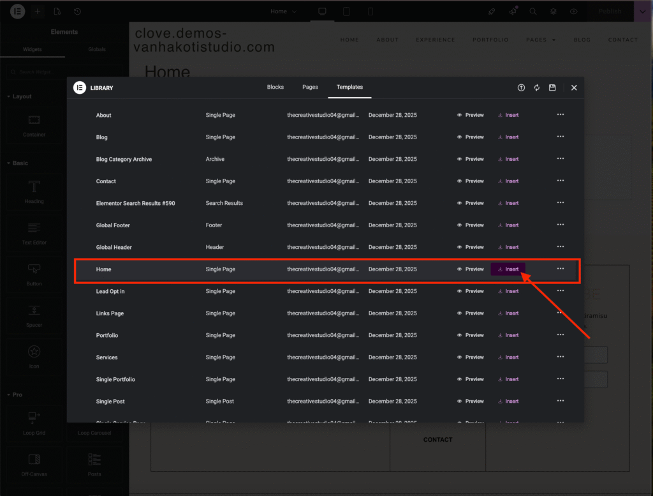This screenshot has width=653, height=496.
Task: Preview the Global Footer template
Action: point(471,225)
